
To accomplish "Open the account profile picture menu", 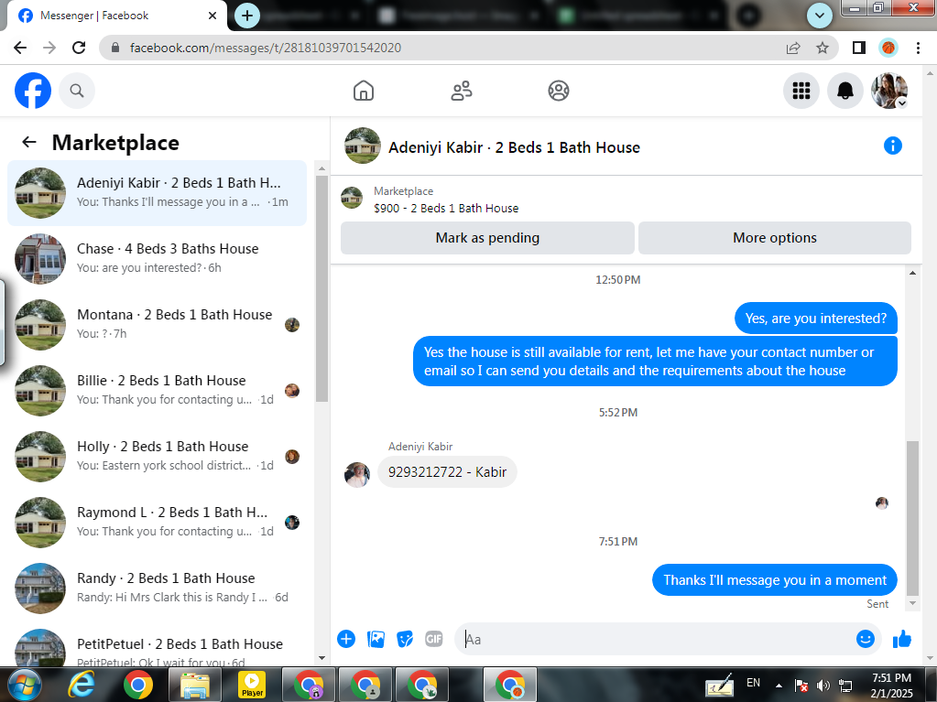I will 889,91.
